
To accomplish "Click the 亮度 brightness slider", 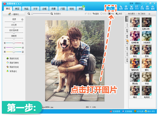I will coord(14,22).
